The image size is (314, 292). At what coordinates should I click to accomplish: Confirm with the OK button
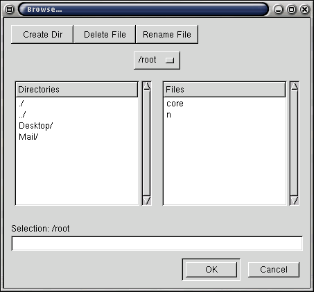[211, 270]
